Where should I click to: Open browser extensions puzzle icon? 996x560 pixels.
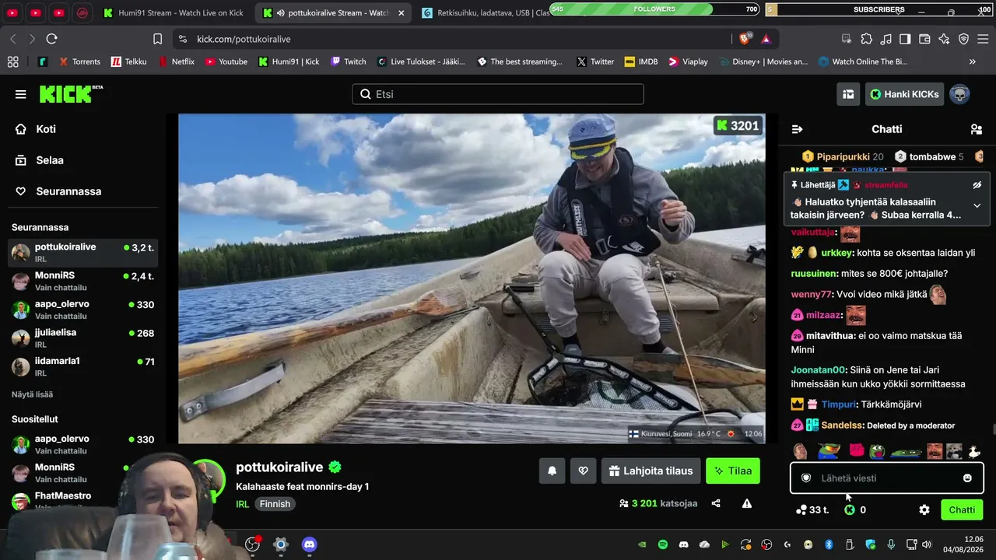coord(866,39)
